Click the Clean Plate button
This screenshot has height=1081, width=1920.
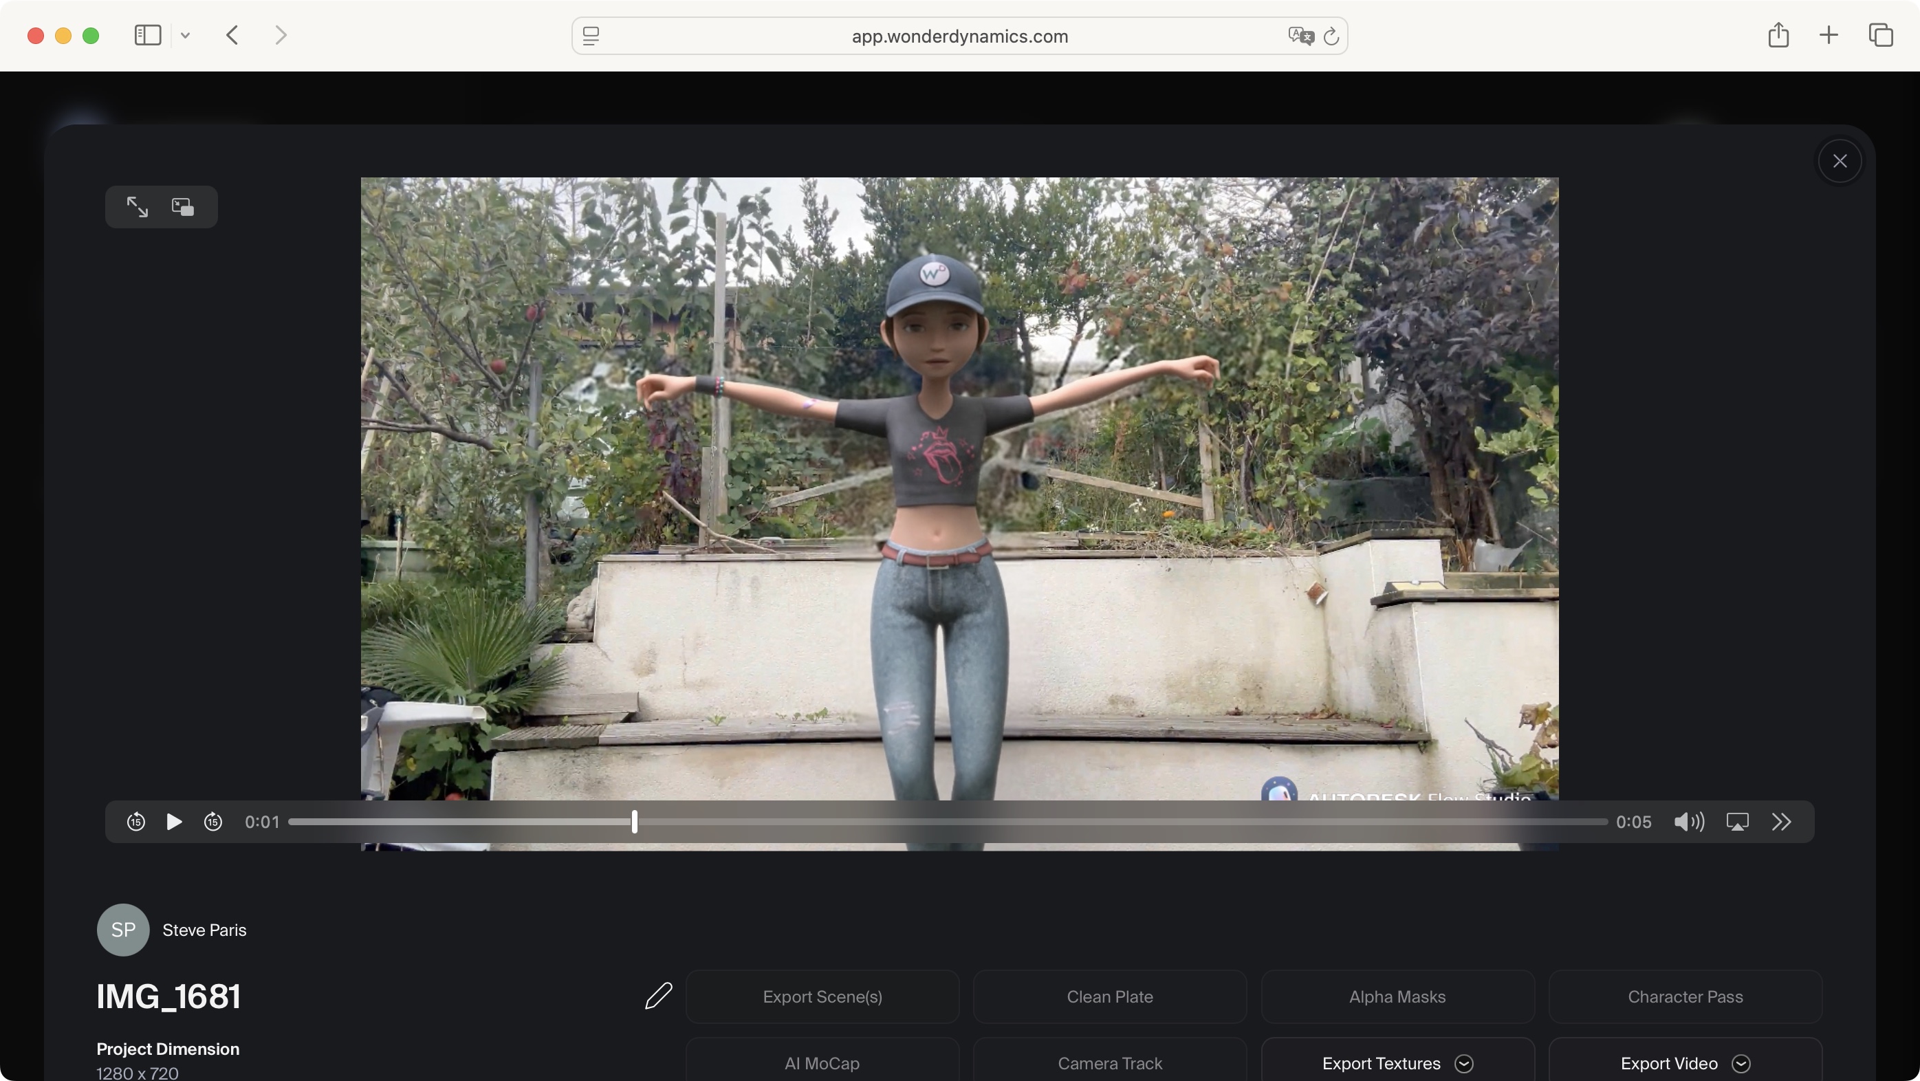click(1110, 996)
